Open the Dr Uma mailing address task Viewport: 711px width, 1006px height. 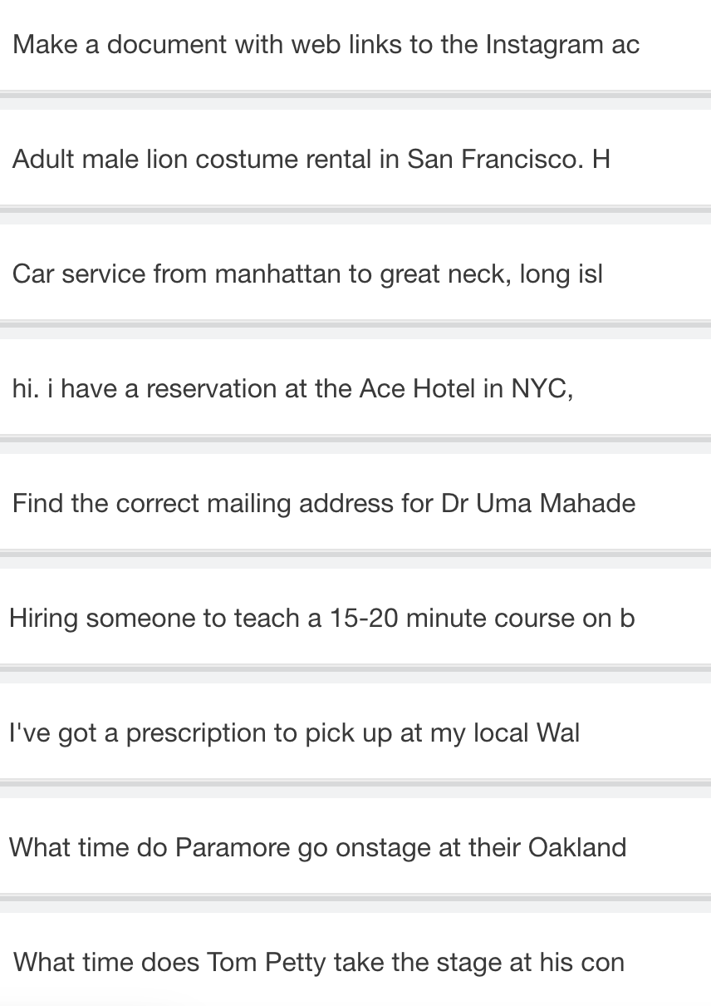click(324, 503)
